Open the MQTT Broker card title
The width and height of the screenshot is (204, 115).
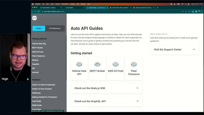coord(97,71)
